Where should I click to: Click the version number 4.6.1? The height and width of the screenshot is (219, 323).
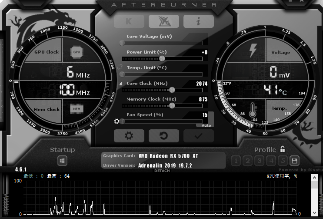click(x=21, y=169)
